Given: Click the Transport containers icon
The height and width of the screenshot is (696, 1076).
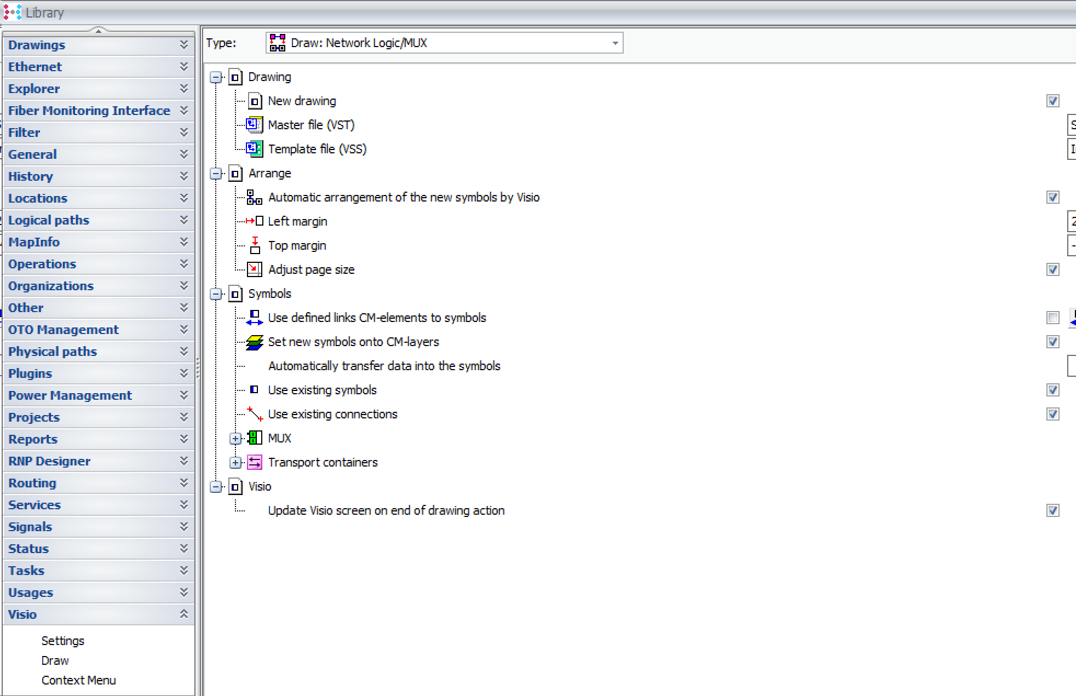Looking at the screenshot, I should coord(255,462).
